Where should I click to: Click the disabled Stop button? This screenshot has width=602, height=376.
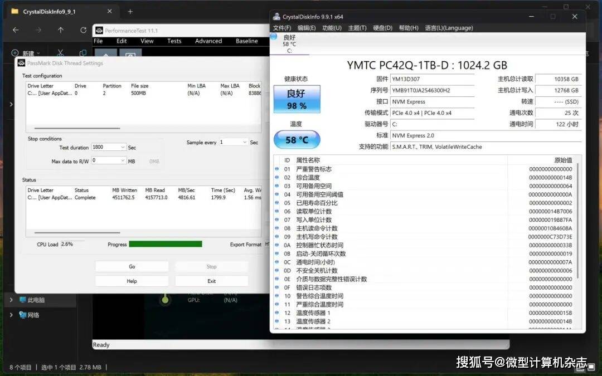pyautogui.click(x=212, y=266)
